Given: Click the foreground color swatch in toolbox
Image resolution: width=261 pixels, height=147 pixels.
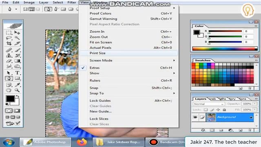Looking at the screenshot, I should [x=10, y=99].
